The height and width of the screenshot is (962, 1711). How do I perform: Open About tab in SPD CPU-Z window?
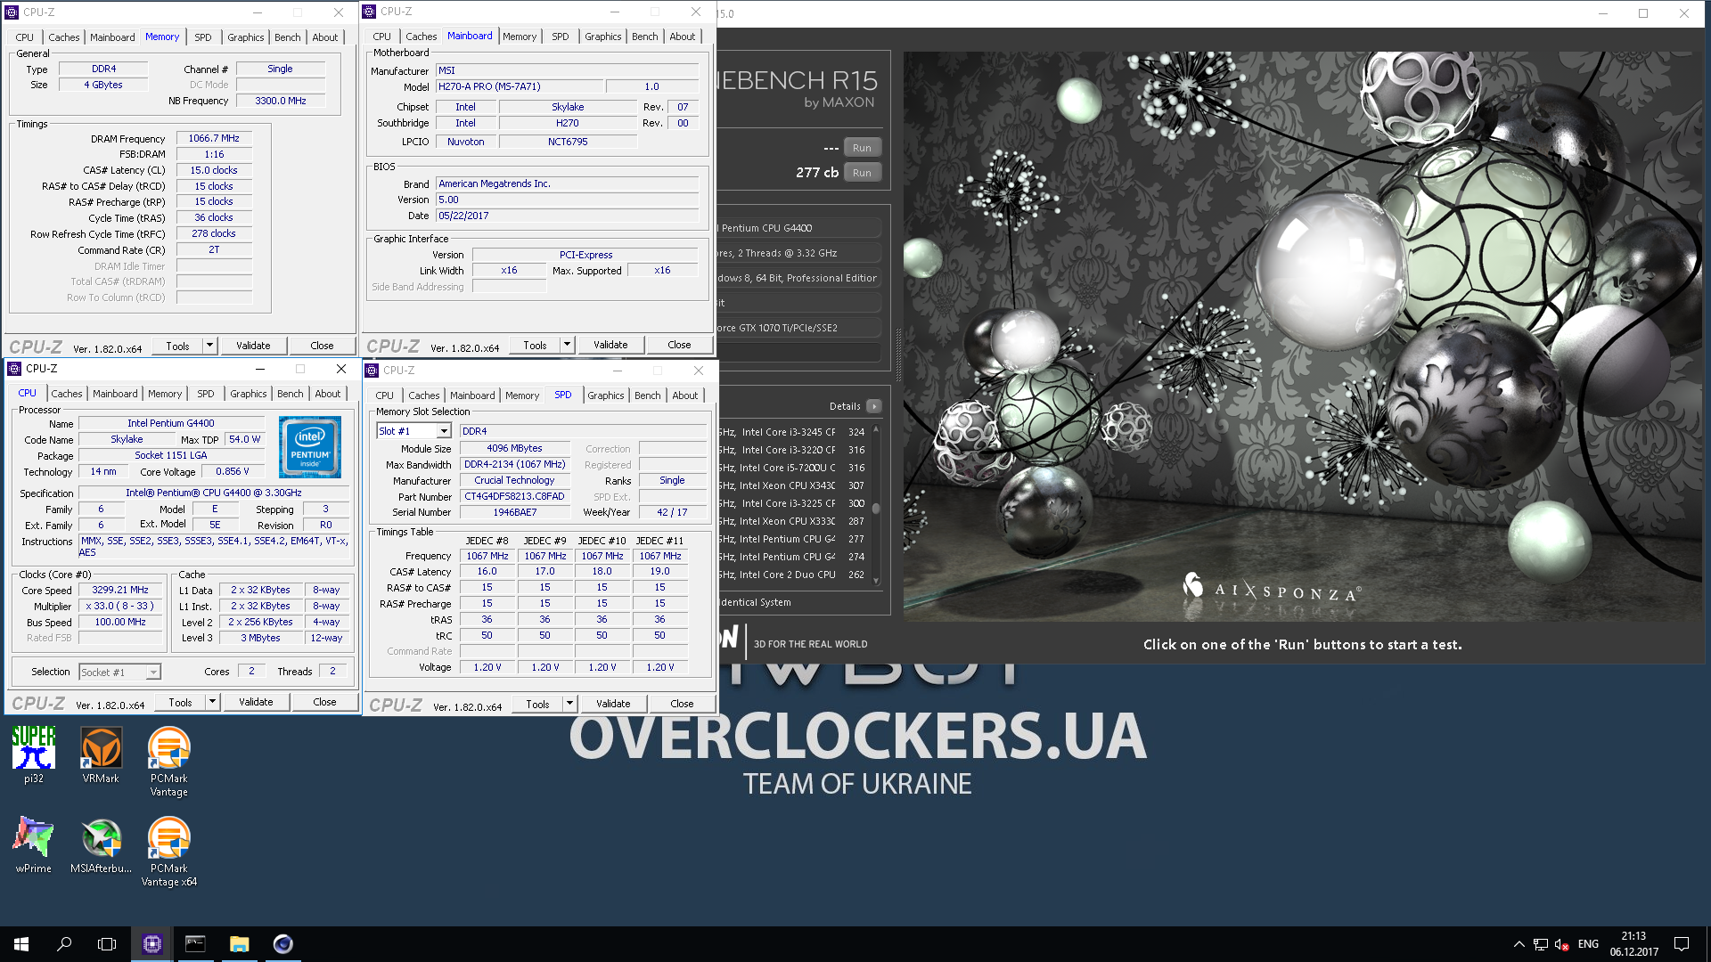pyautogui.click(x=684, y=395)
